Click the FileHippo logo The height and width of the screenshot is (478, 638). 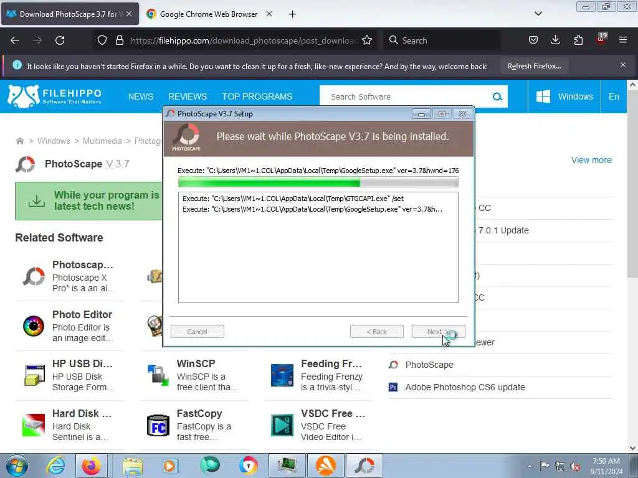[x=55, y=96]
